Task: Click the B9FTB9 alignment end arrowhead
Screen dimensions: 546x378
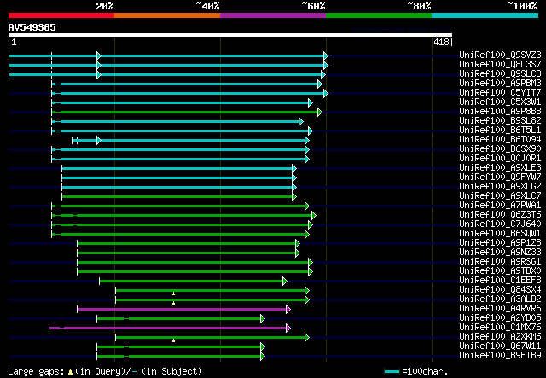Action: 263,357
